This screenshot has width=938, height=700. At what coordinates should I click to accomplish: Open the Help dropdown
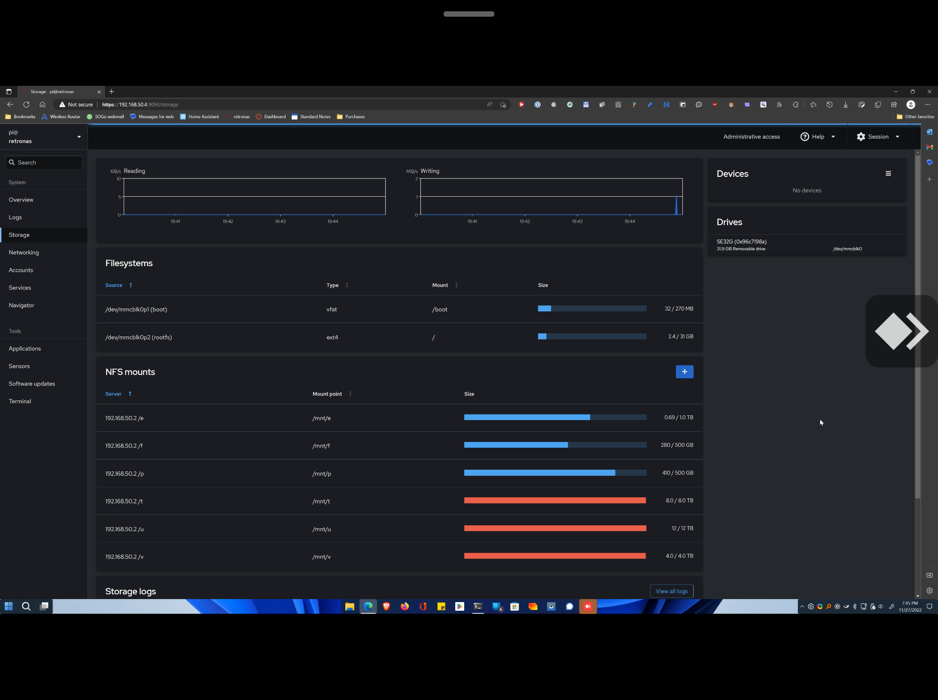click(817, 136)
